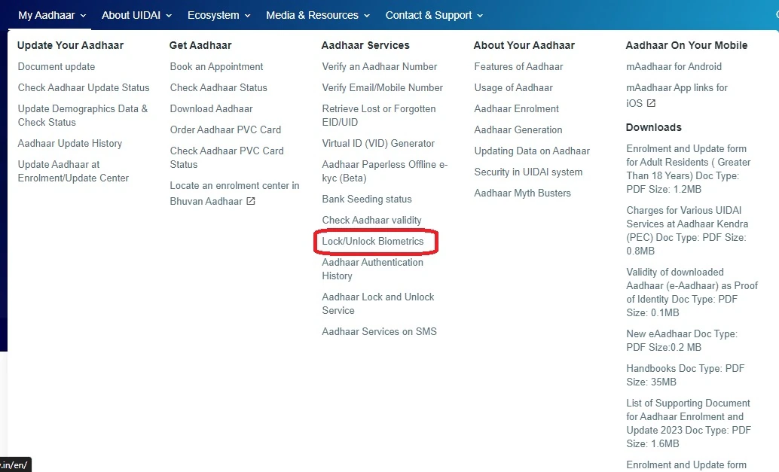Viewport: 779px width, 472px height.
Task: Open the About UIDAI menu
Action: pyautogui.click(x=136, y=15)
